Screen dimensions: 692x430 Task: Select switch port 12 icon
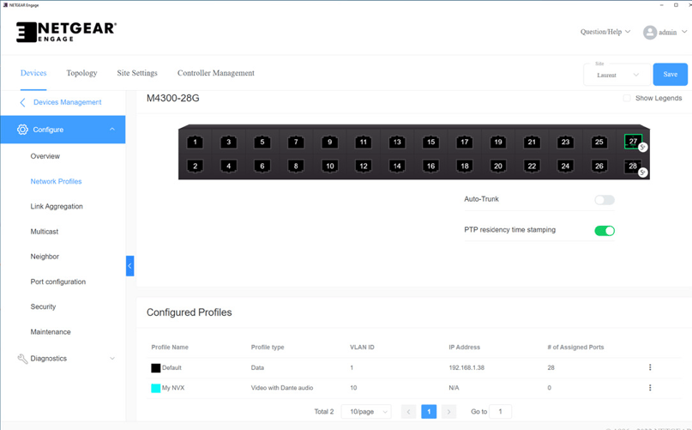click(x=364, y=166)
